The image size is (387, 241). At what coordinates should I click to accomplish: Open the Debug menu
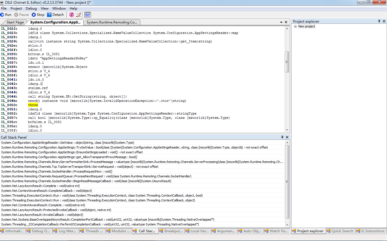[31, 8]
